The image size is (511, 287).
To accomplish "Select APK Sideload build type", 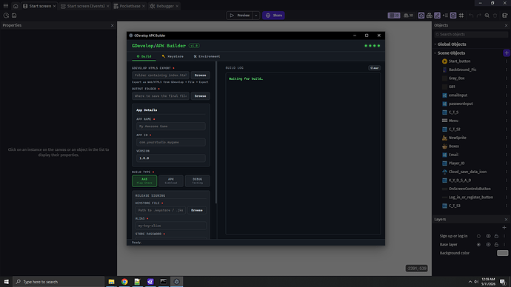I will 171,181.
